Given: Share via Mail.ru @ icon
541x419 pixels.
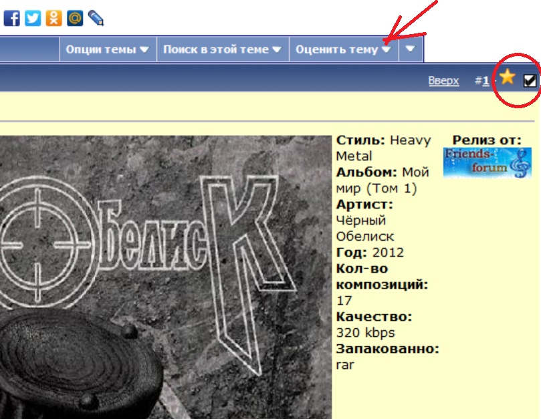Looking at the screenshot, I should 75,18.
